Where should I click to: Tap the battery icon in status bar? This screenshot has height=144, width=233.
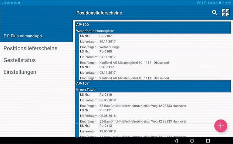(221, 2)
